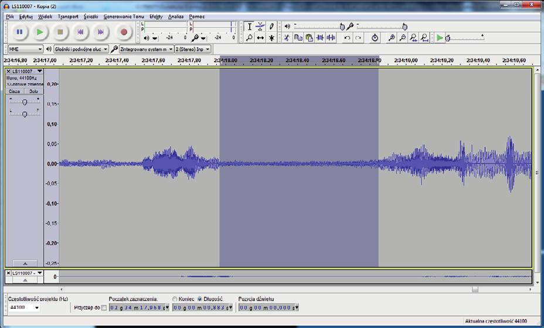The width and height of the screenshot is (544, 328).
Task: Redo the last undone edit
Action: click(x=358, y=37)
